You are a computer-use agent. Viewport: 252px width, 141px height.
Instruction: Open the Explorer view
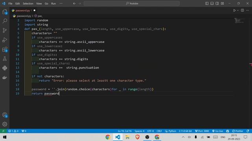point(5,11)
